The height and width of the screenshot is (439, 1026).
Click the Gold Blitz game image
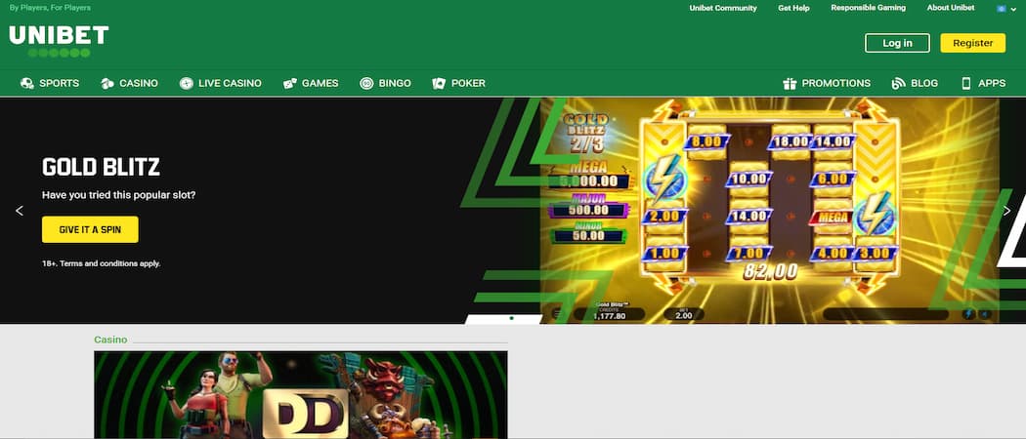click(770, 211)
